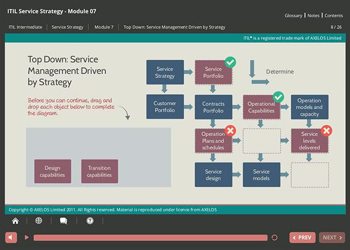Click the Determine legend label
This screenshot has height=250, width=350.
(x=280, y=72)
